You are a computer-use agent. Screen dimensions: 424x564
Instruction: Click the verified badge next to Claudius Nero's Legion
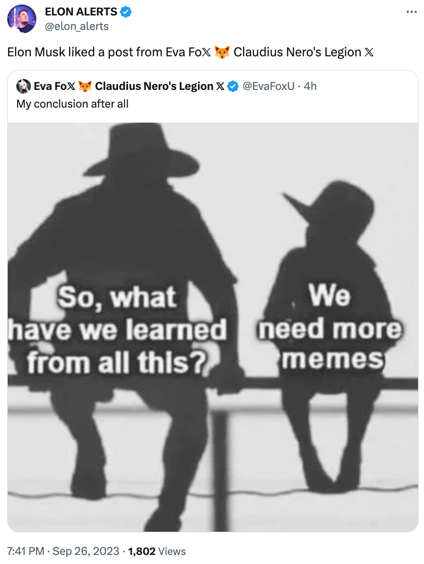pyautogui.click(x=233, y=86)
